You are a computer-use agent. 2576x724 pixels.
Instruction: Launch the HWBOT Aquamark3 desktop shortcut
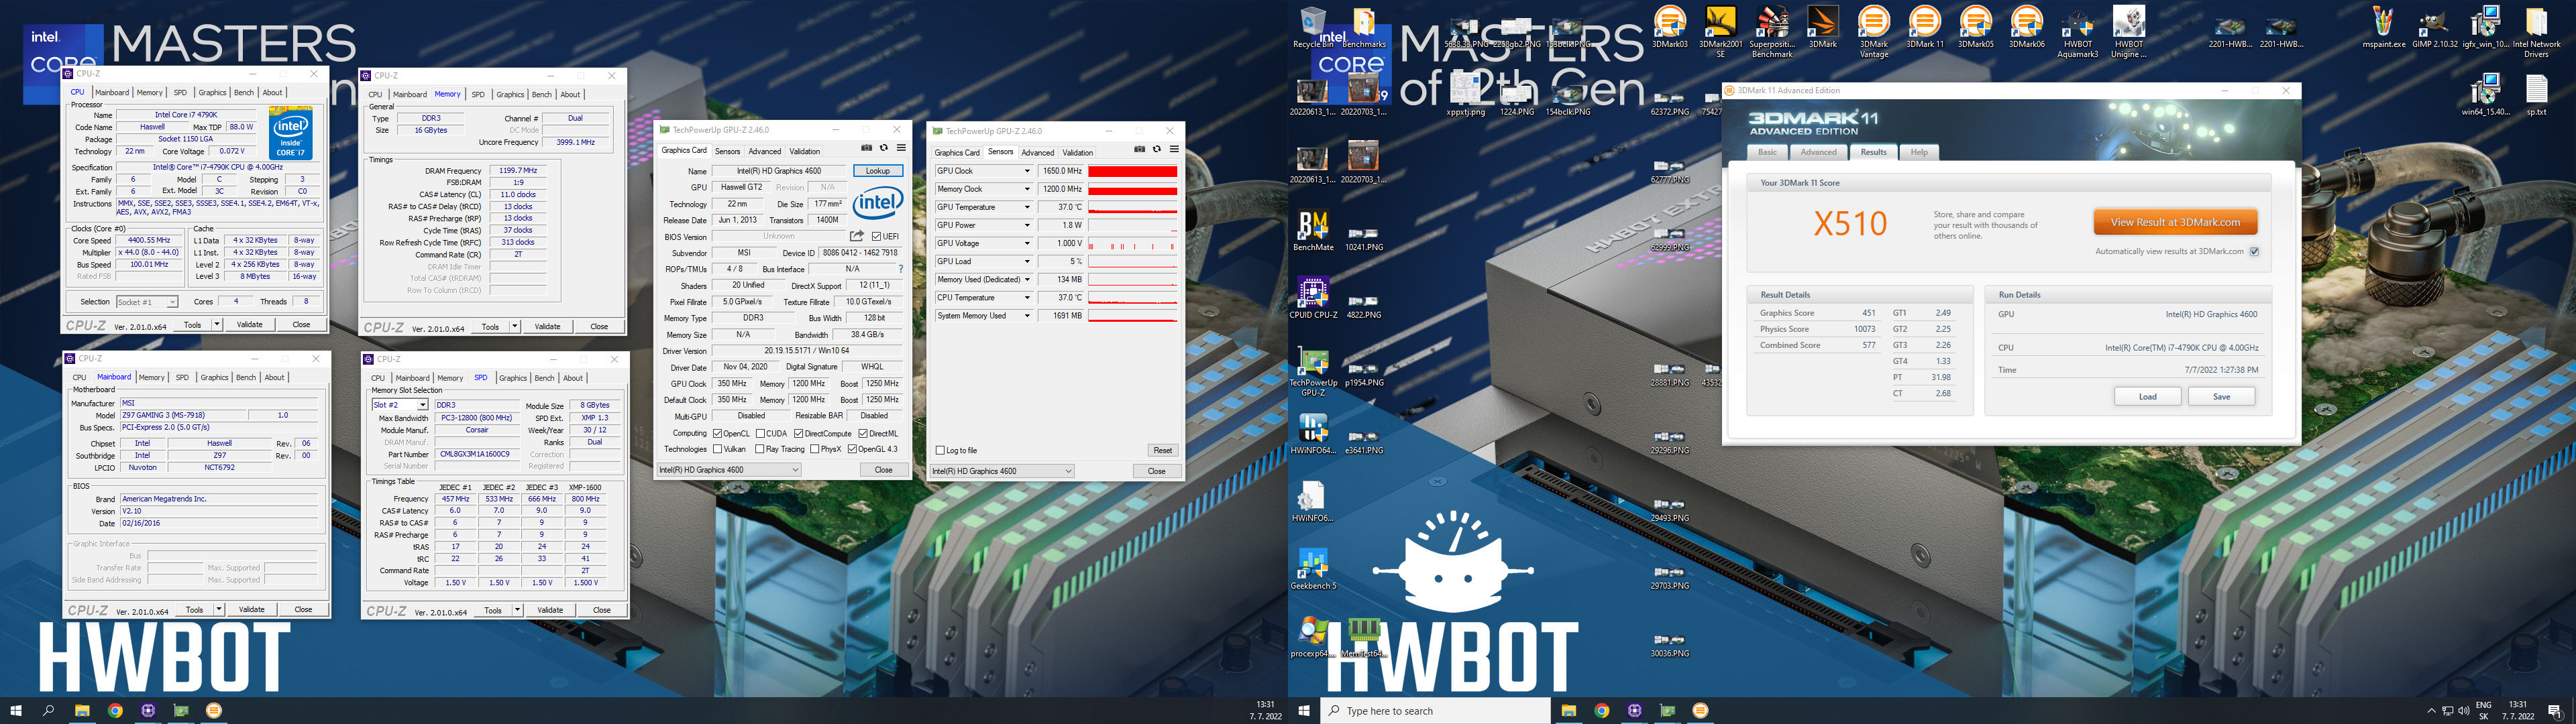(x=2077, y=32)
